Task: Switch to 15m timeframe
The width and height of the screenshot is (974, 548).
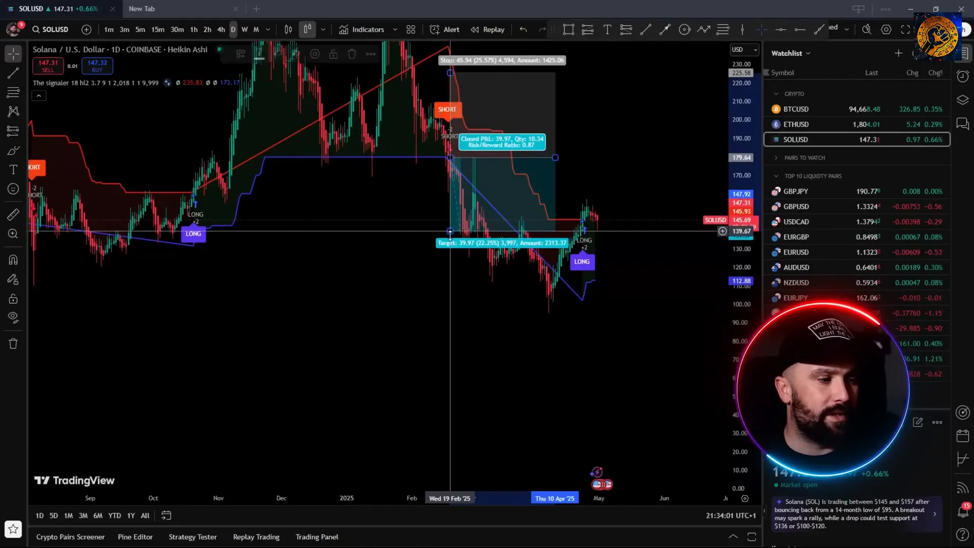Action: point(158,29)
